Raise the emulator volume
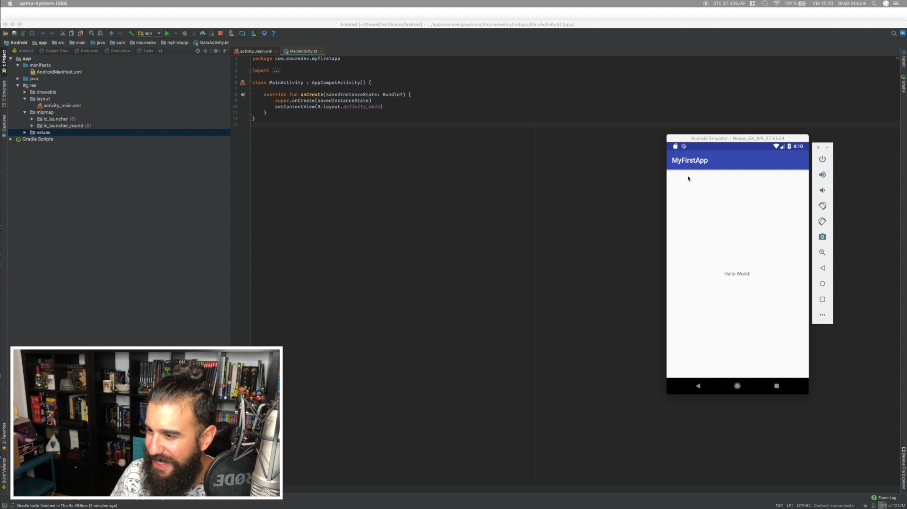 click(822, 175)
